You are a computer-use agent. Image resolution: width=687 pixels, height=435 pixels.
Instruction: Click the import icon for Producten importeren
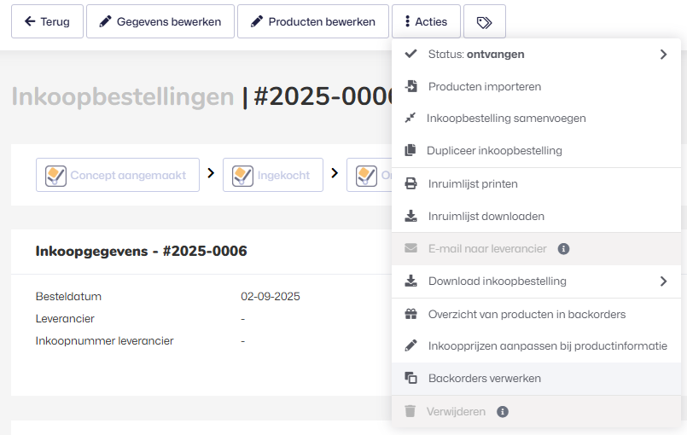[410, 86]
